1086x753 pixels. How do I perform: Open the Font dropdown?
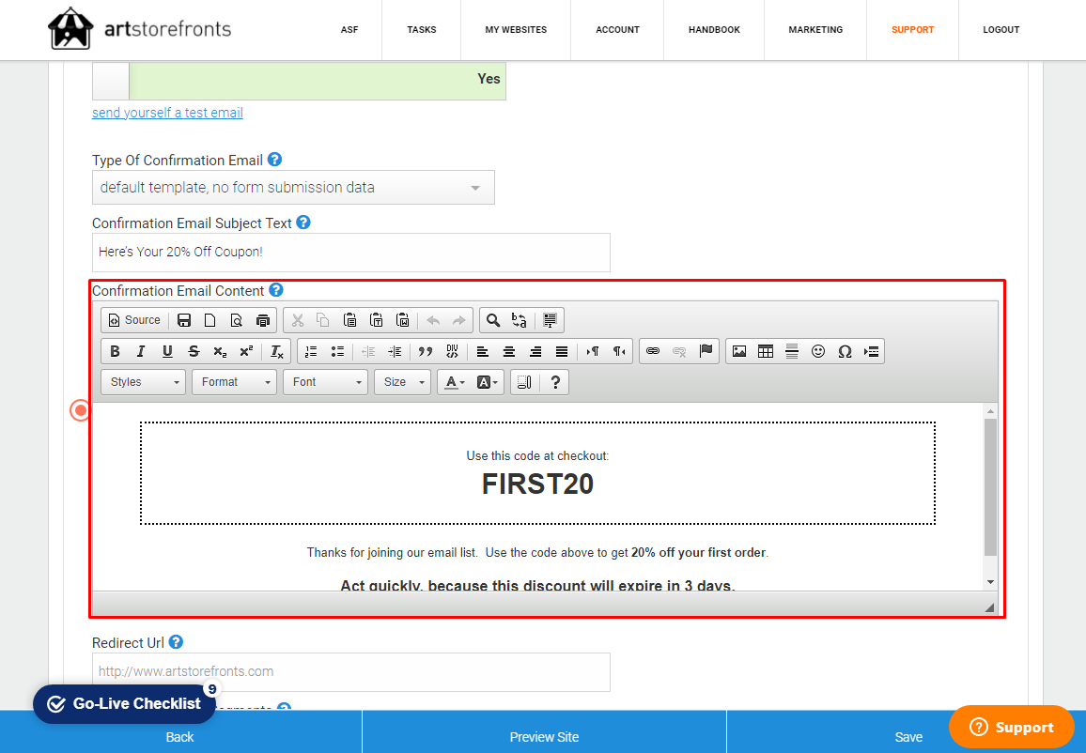click(x=326, y=382)
